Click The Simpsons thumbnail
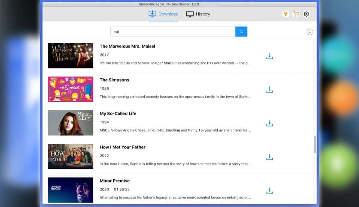Screen dimensions: 359x207 (70, 89)
